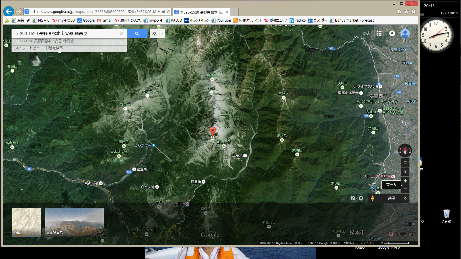Collapse the 探索 explore panel chevron

[x=405, y=198]
